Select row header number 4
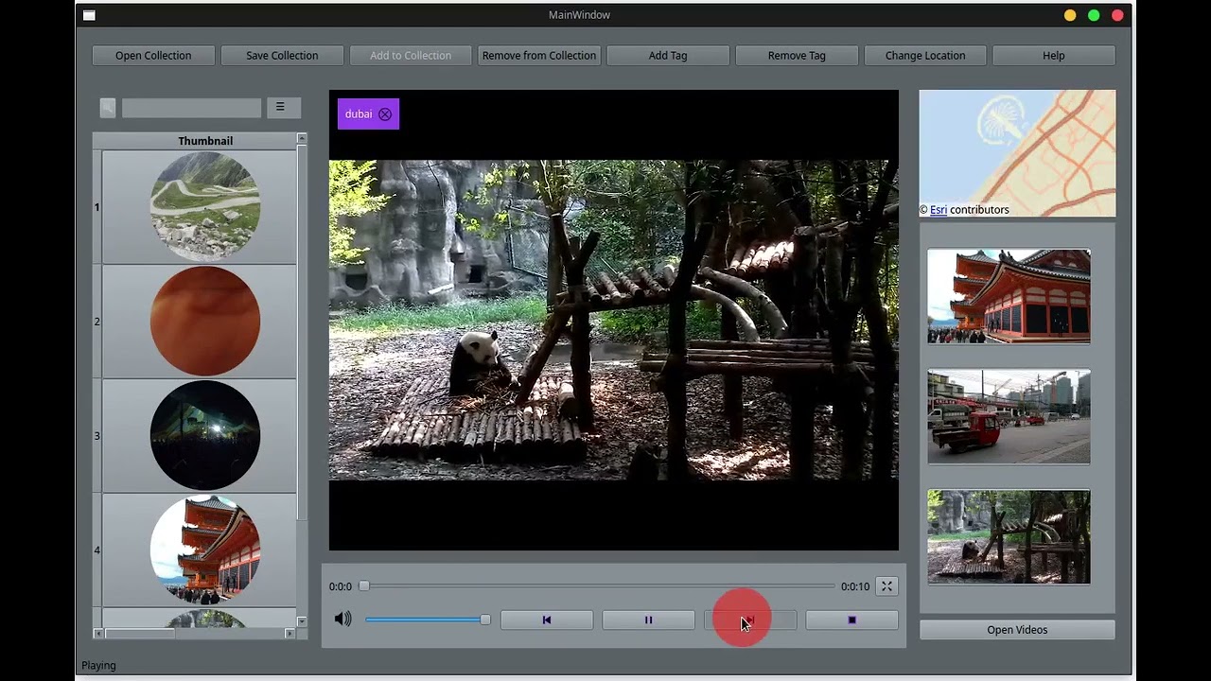Viewport: 1211px width, 681px height. (x=97, y=550)
